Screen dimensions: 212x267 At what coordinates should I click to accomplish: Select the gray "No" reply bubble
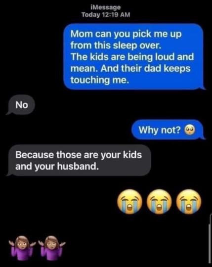[x=21, y=105]
